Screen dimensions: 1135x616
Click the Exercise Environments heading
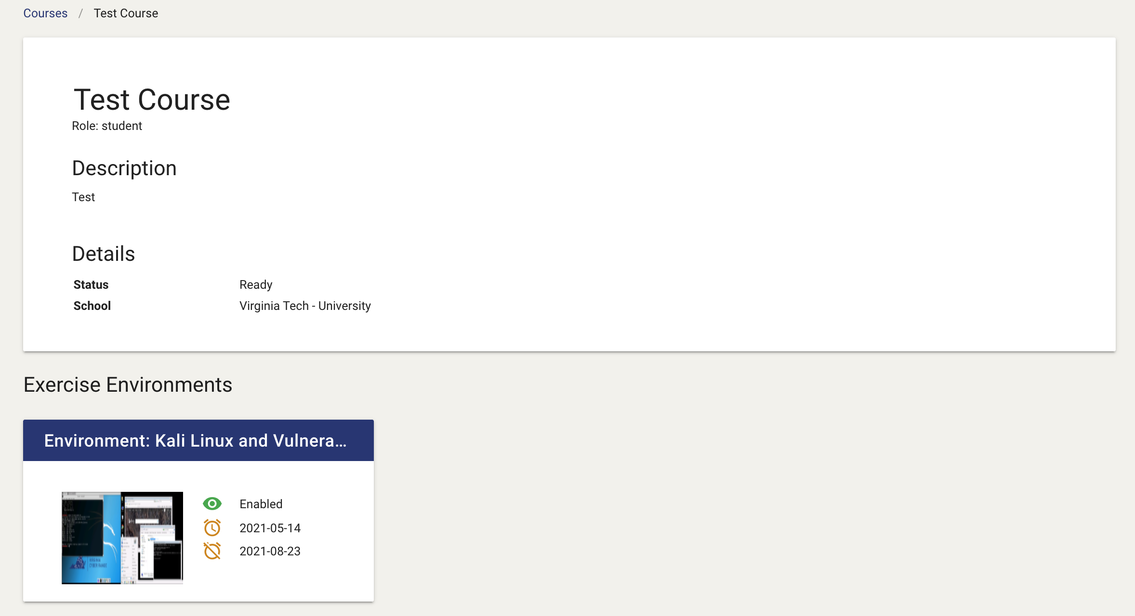[x=128, y=385]
